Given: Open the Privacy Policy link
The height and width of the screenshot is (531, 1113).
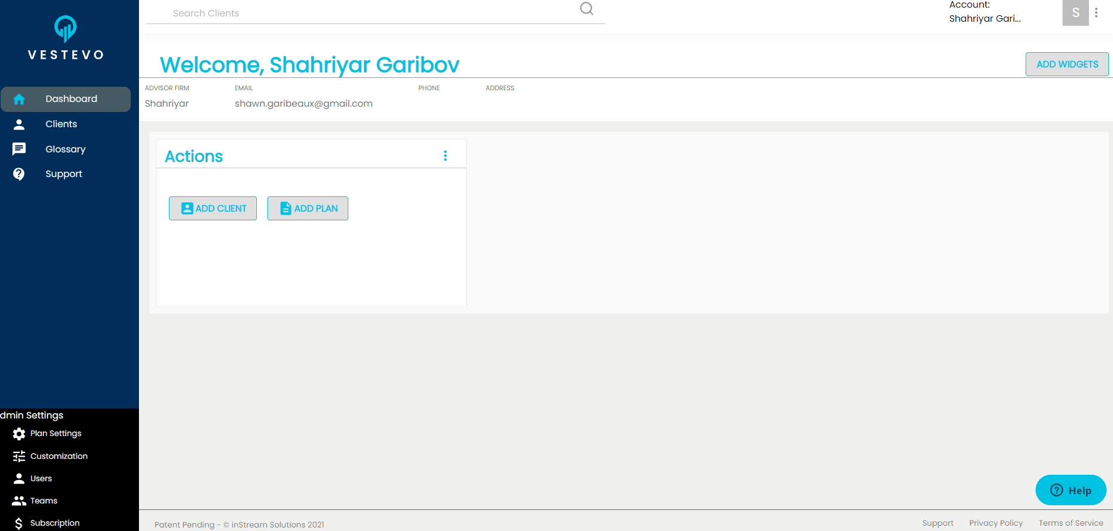Looking at the screenshot, I should (996, 523).
